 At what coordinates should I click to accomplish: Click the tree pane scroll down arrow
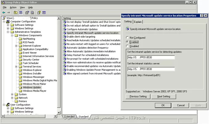point(59,113)
